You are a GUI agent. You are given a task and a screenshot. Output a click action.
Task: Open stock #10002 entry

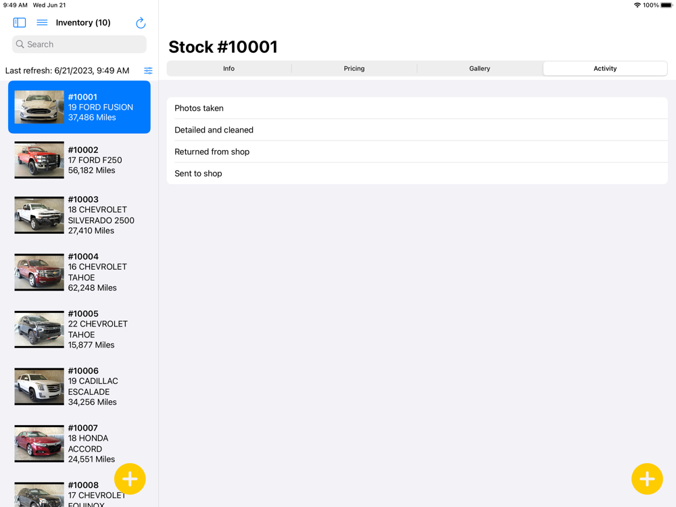tap(79, 160)
